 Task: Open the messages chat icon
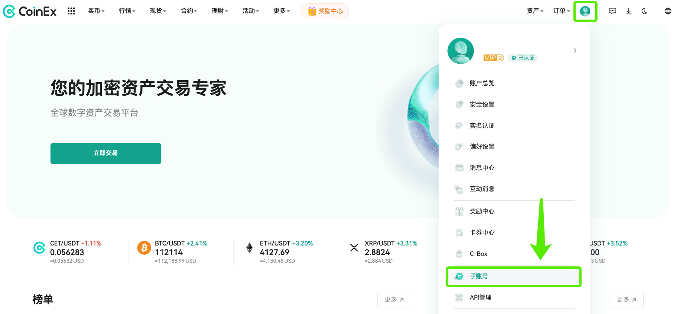pos(612,11)
